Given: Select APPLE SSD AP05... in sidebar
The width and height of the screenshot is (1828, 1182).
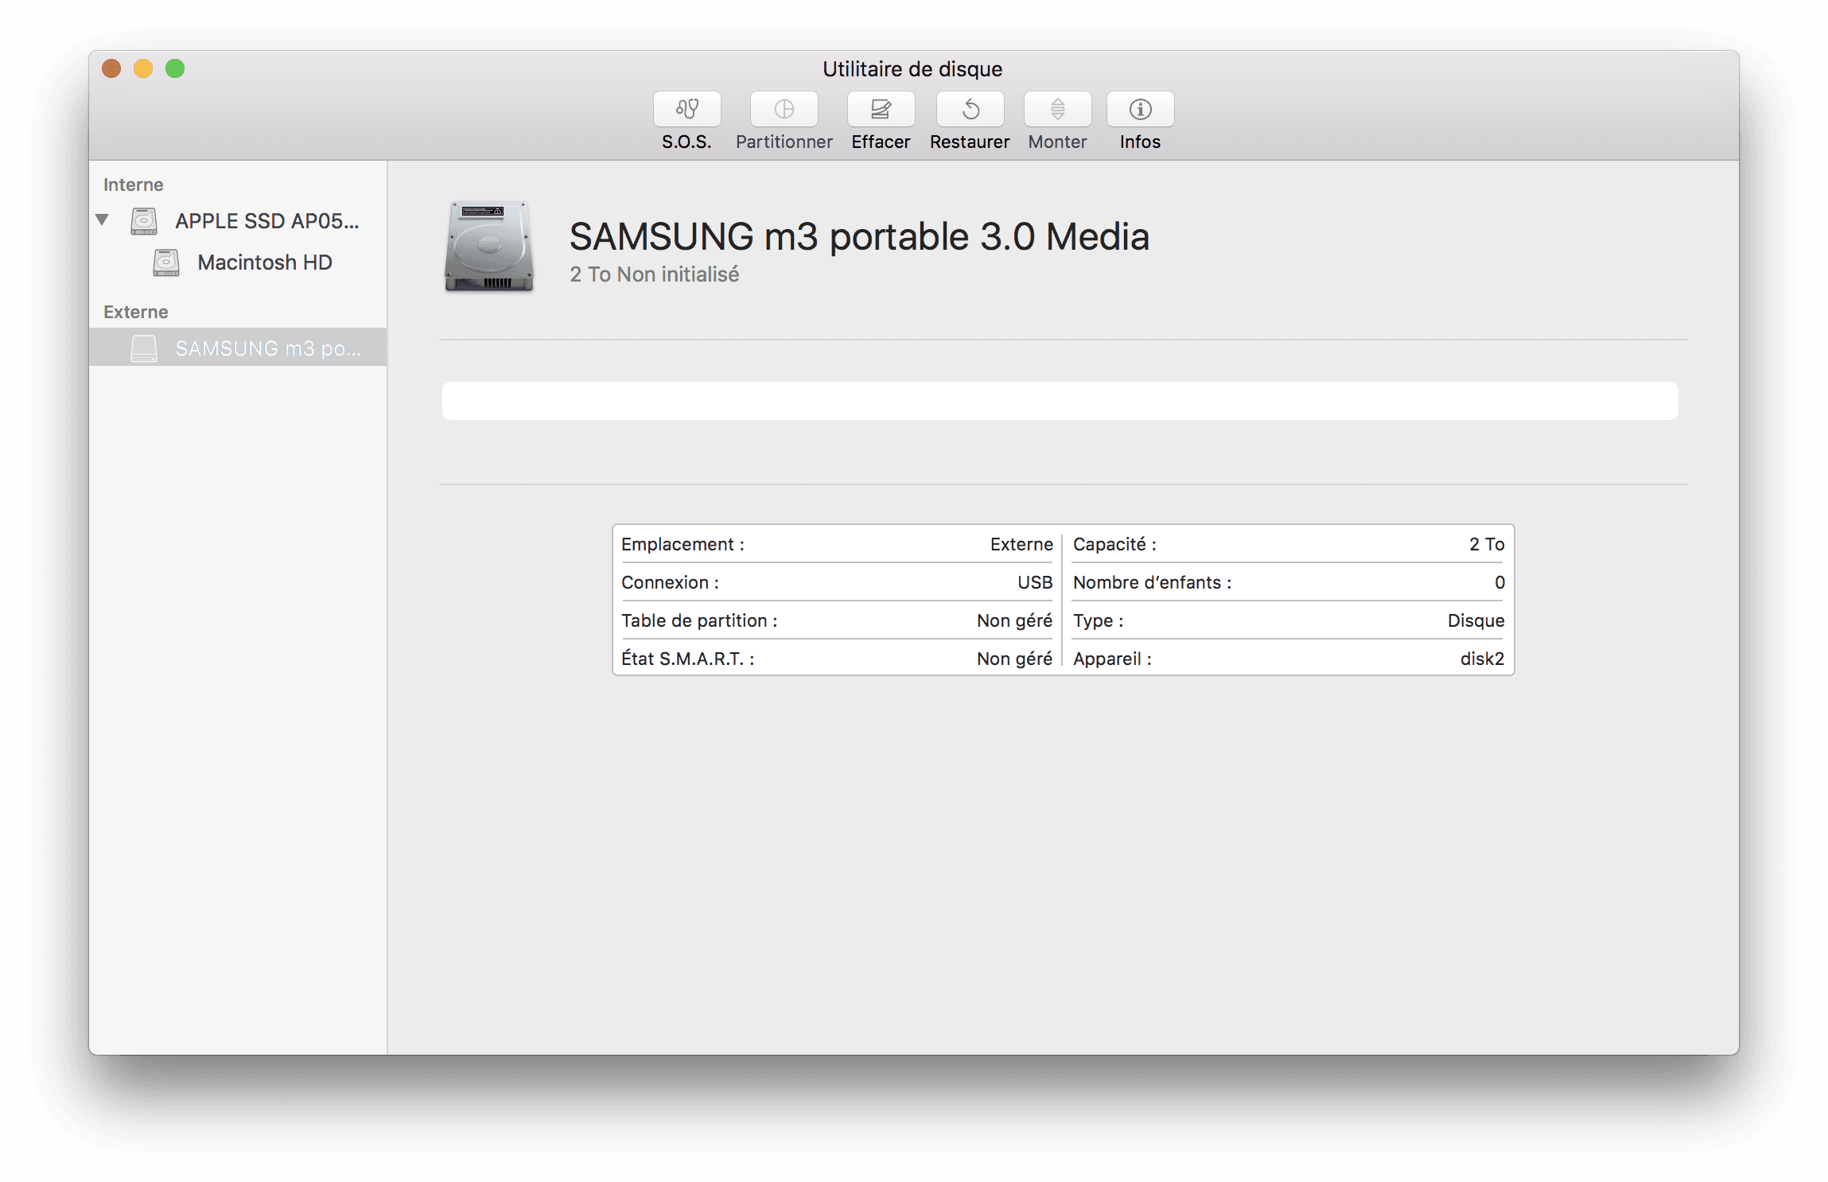Looking at the screenshot, I should (x=238, y=220).
